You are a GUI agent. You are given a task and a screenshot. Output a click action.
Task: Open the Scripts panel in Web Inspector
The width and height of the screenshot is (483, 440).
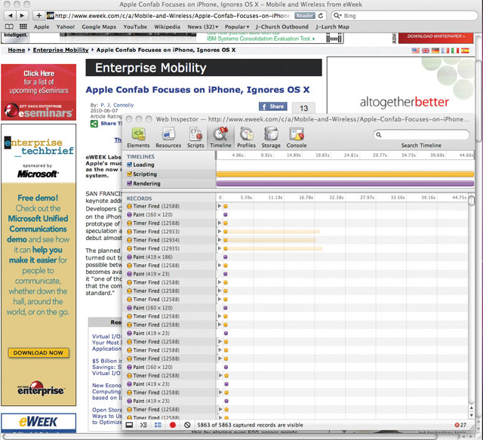[195, 137]
